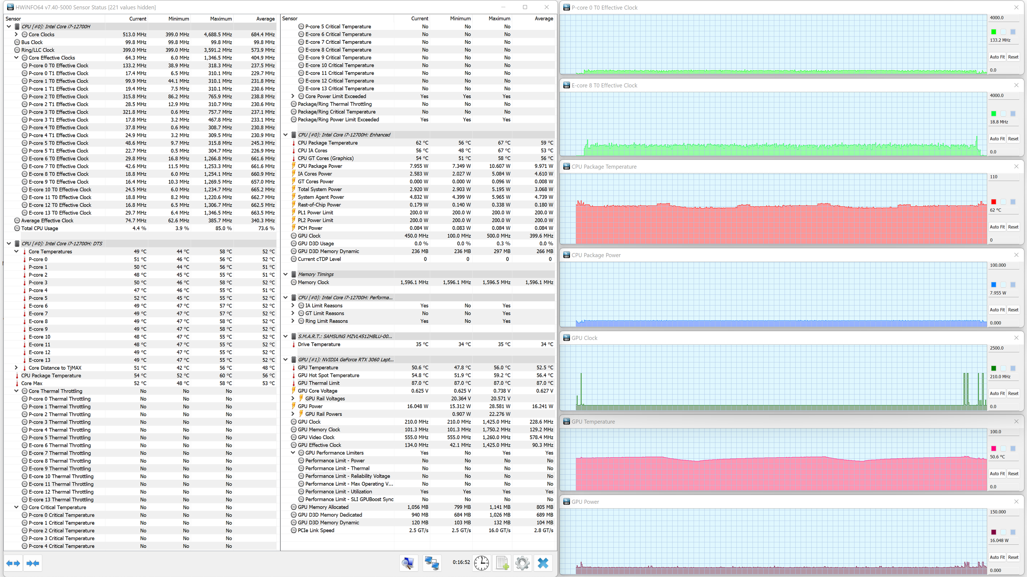Expand the IA Limit Reasons row
1027x577 pixels.
point(293,305)
